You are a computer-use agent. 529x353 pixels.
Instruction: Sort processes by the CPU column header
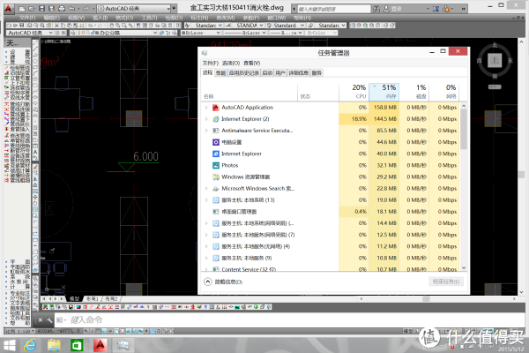coord(354,92)
